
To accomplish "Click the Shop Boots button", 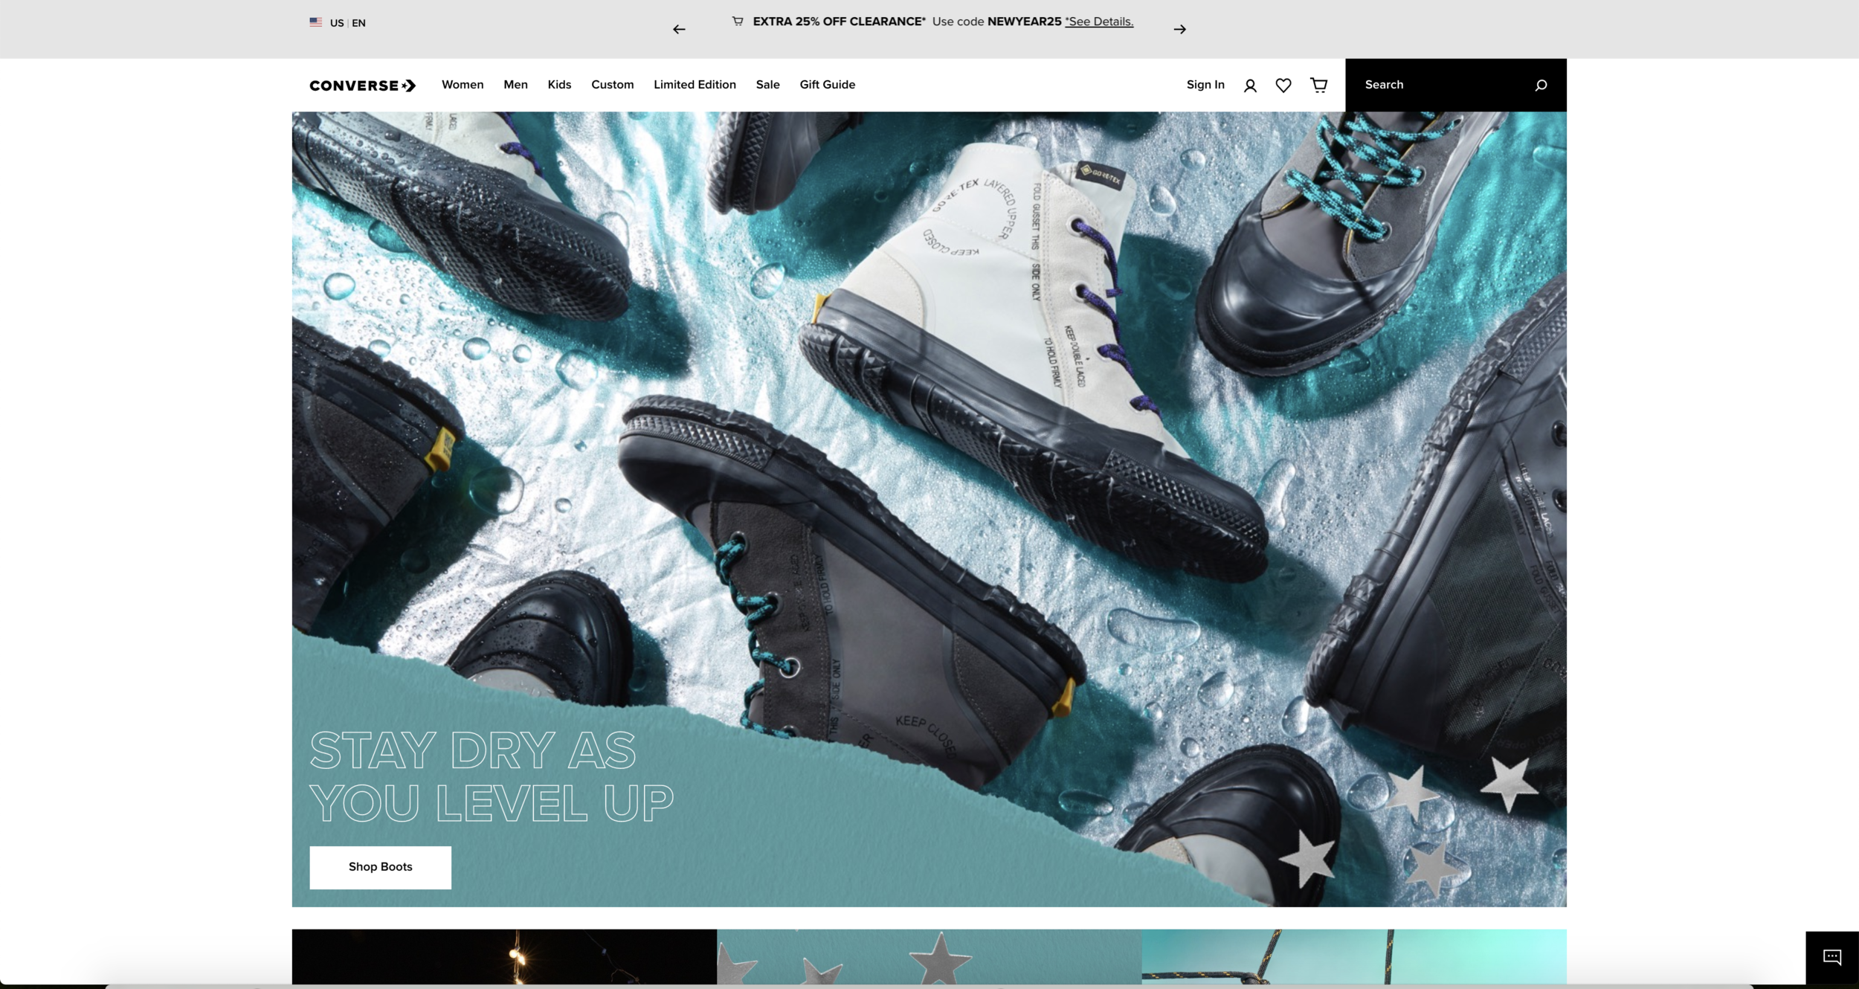I will click(380, 866).
